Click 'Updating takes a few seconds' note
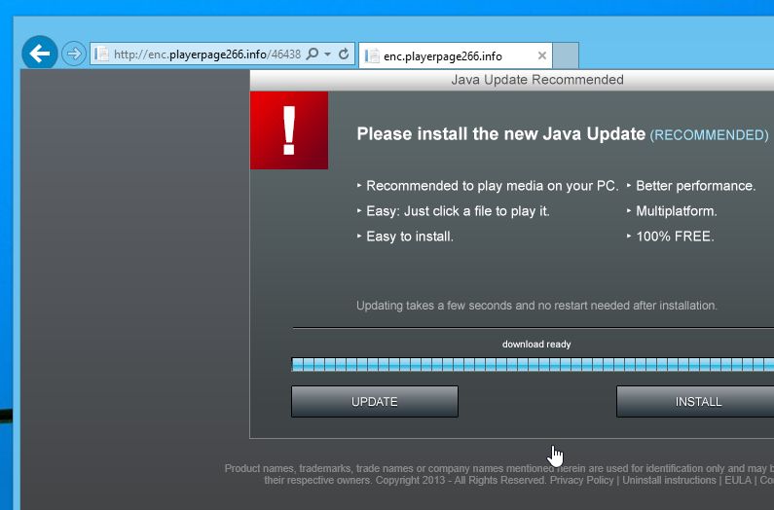The width and height of the screenshot is (774, 510). point(536,305)
